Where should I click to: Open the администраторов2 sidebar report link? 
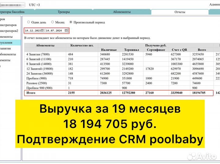[x=9, y=31]
